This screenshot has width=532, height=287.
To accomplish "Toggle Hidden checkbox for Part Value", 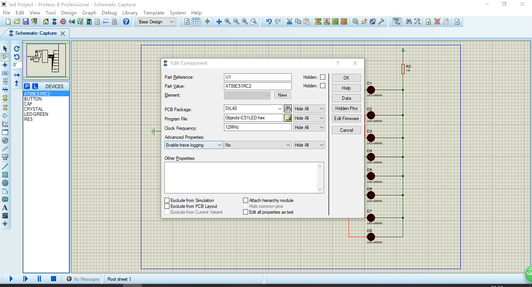I will click(x=322, y=86).
